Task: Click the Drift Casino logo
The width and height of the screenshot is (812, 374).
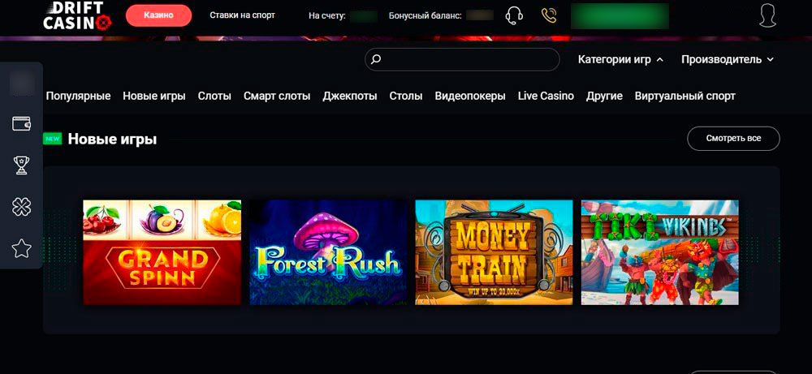Action: [x=77, y=15]
